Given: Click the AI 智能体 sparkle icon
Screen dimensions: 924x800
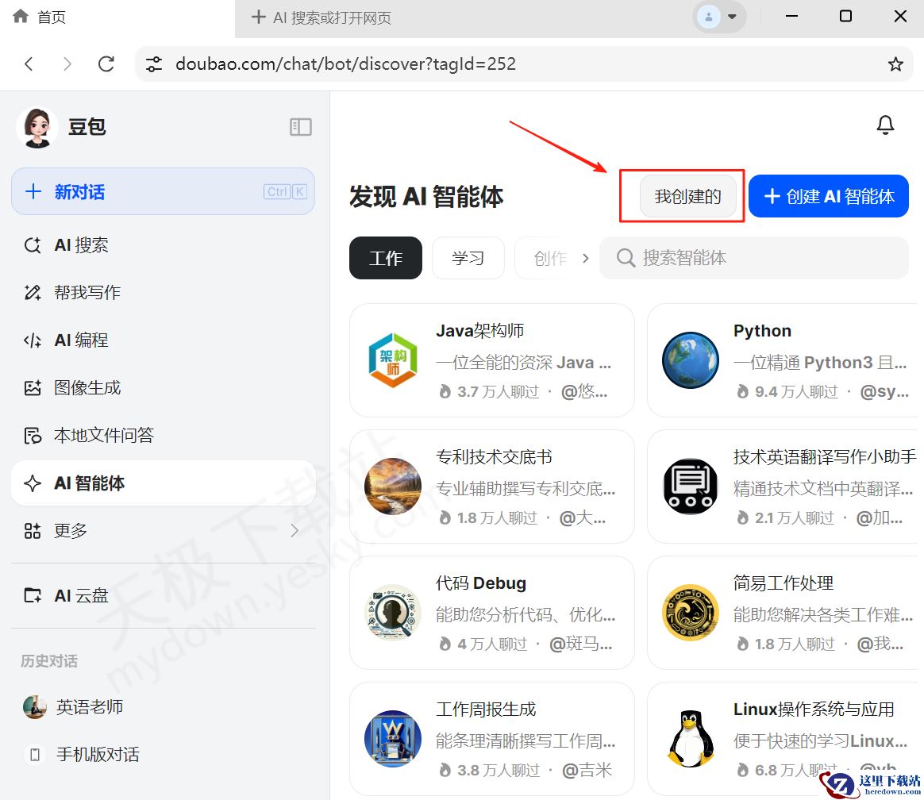Looking at the screenshot, I should 33,483.
